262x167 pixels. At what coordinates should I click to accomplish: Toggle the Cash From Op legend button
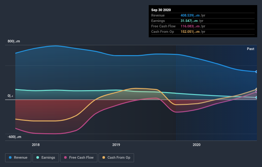(116, 158)
